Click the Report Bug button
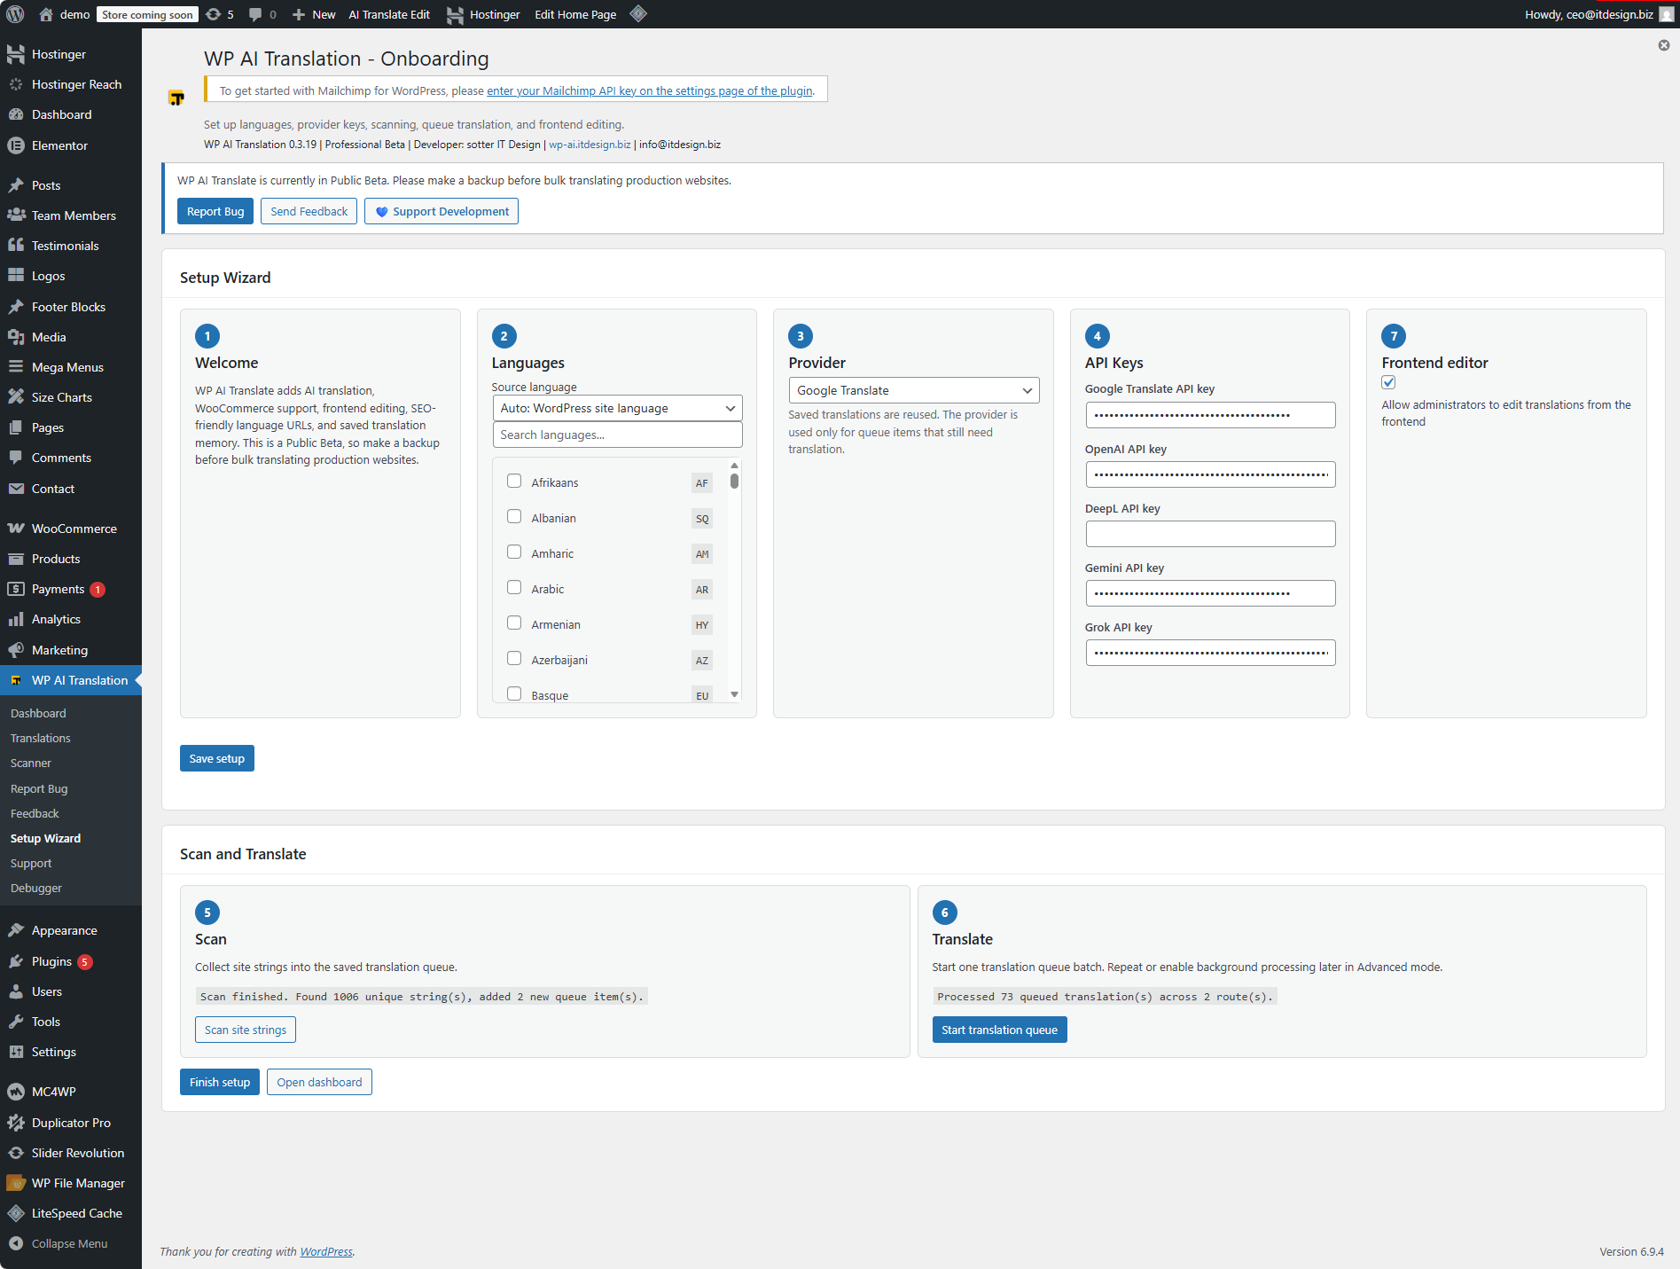The width and height of the screenshot is (1680, 1269). [x=215, y=211]
